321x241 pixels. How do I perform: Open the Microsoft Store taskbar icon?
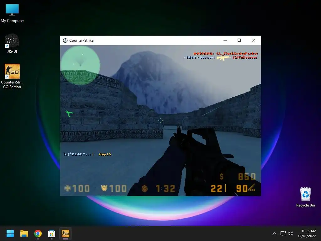tap(52, 233)
